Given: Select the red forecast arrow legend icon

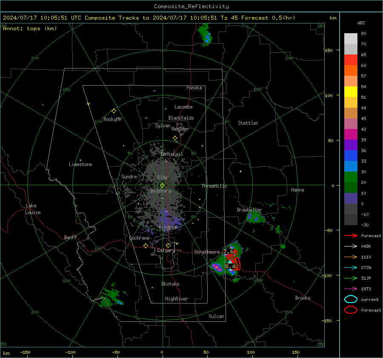Looking at the screenshot, I should tap(351, 235).
